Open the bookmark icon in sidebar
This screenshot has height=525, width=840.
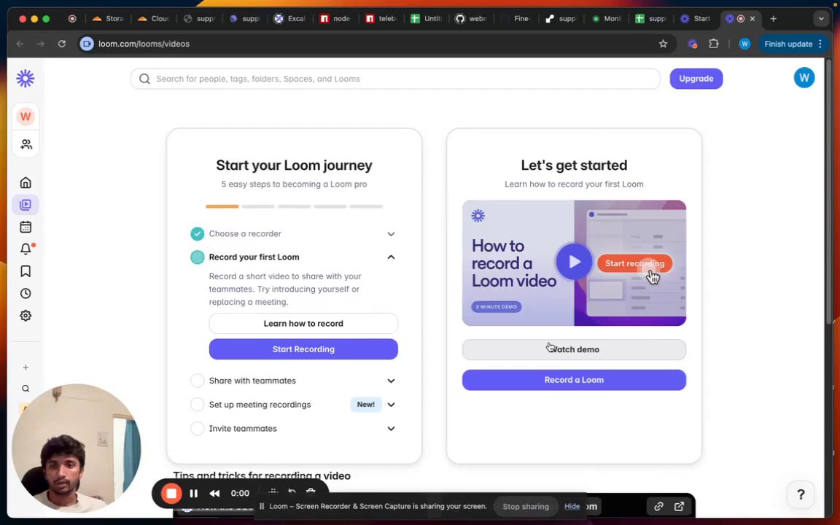pyautogui.click(x=26, y=271)
